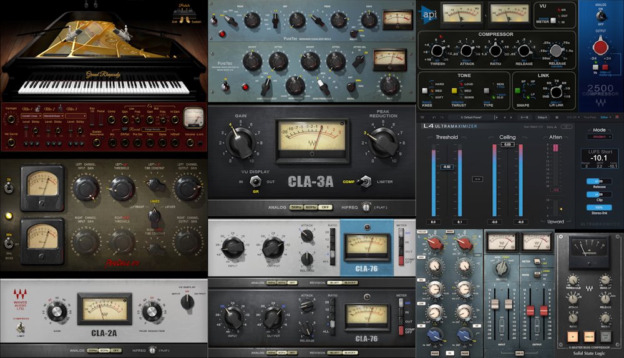Select BLACKY revision on the black CLA-76
The image size is (624, 358).
(350, 352)
